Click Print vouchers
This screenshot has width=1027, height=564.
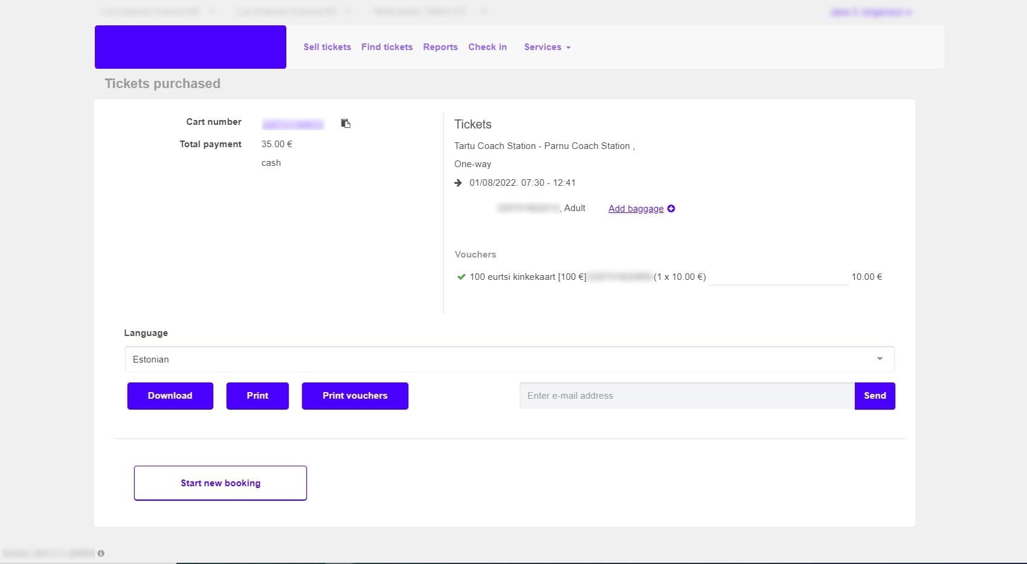[355, 396]
